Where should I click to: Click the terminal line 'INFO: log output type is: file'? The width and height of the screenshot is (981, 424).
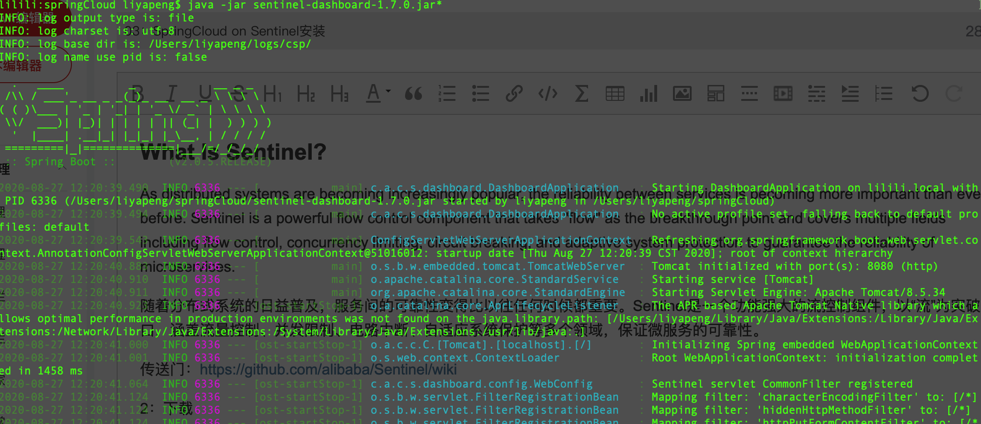97,18
